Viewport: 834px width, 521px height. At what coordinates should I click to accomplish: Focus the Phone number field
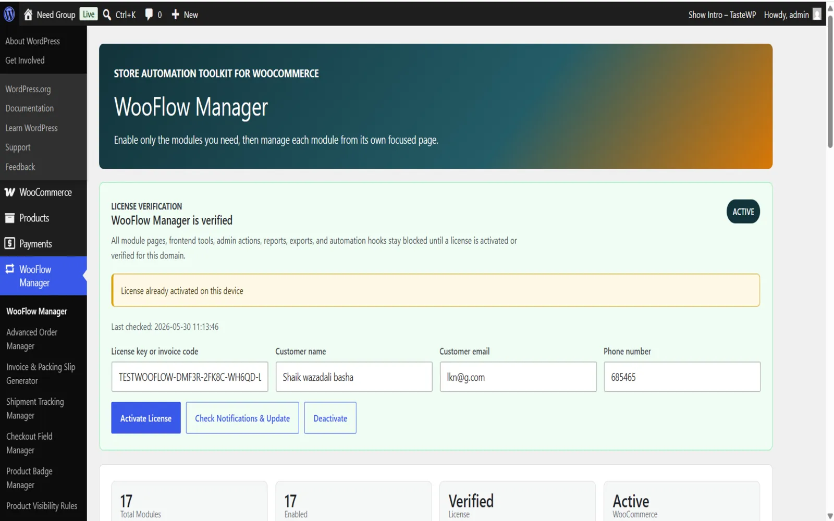[x=682, y=377]
